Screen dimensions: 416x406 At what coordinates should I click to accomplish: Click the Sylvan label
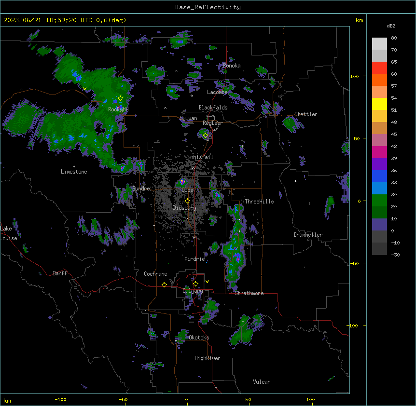[x=188, y=118]
